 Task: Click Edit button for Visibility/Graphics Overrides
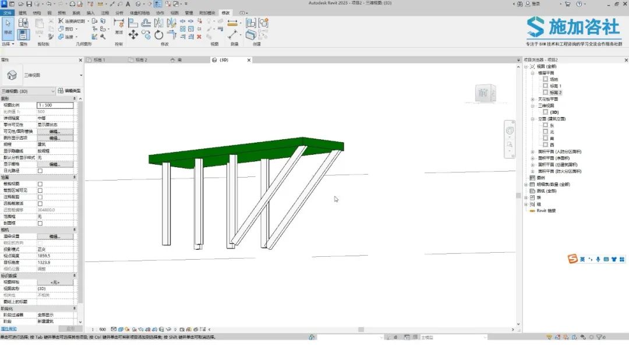55,132
